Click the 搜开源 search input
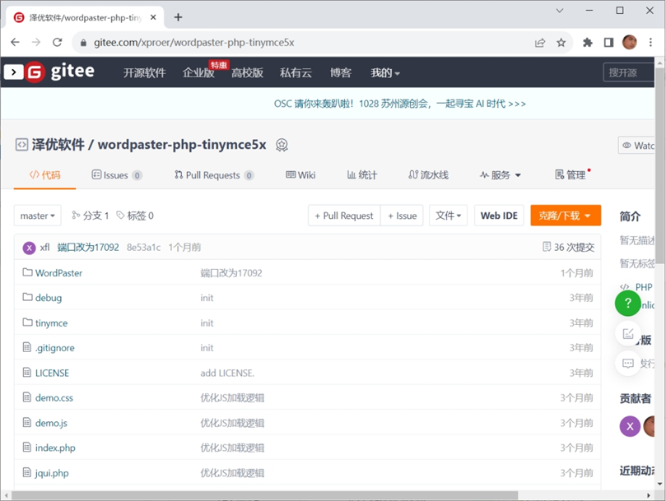This screenshot has height=501, width=666. (x=629, y=72)
